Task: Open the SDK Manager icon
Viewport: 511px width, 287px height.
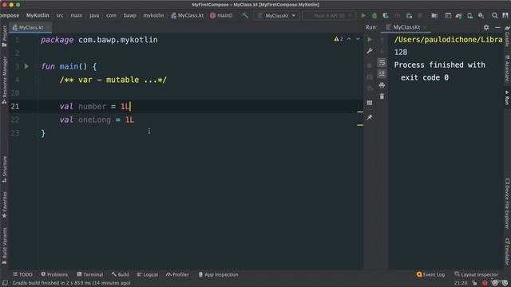Action: point(481,15)
